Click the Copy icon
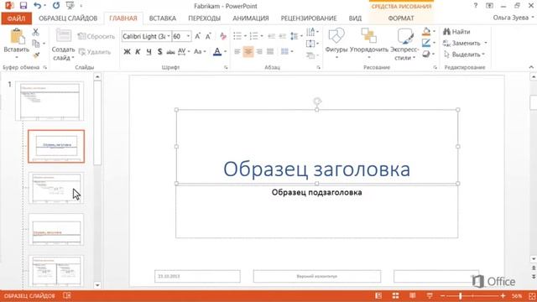537x302 pixels. [35, 44]
